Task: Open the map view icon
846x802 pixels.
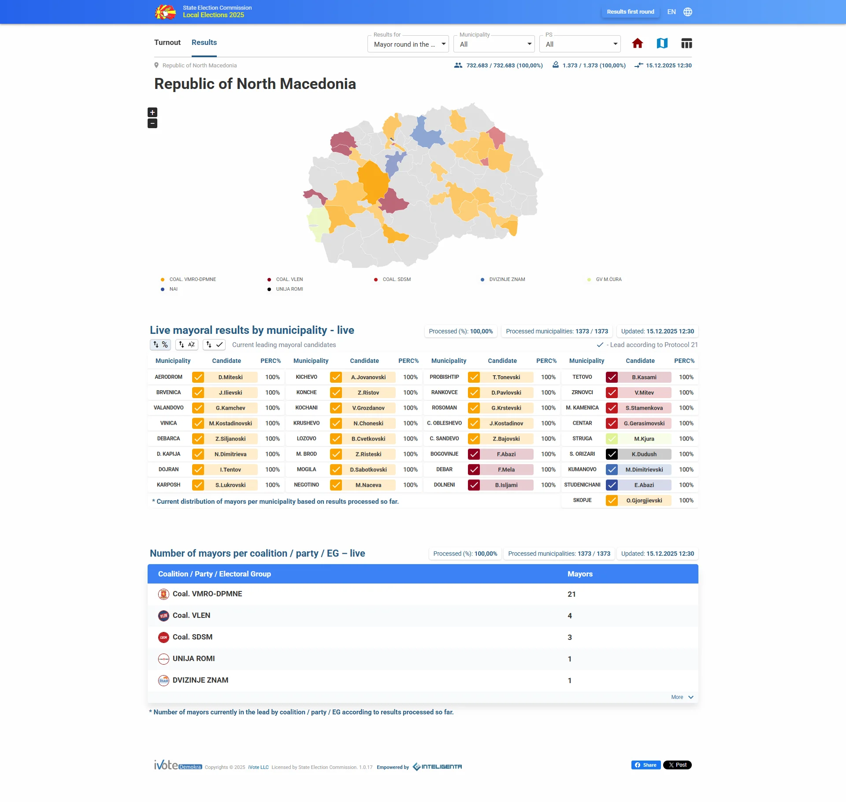Action: click(x=662, y=43)
